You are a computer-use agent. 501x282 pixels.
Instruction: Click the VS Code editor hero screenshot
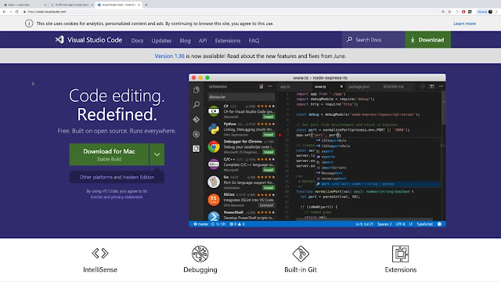coord(317,150)
